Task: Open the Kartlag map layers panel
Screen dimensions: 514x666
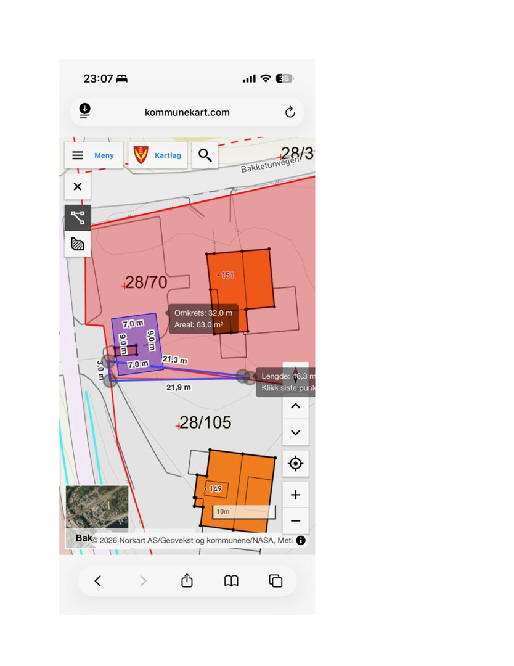Action: [x=158, y=155]
